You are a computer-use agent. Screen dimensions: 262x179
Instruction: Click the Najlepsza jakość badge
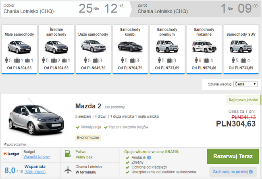click(243, 100)
